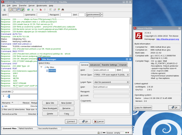Collapse My Sites tree node

click(x=41, y=67)
